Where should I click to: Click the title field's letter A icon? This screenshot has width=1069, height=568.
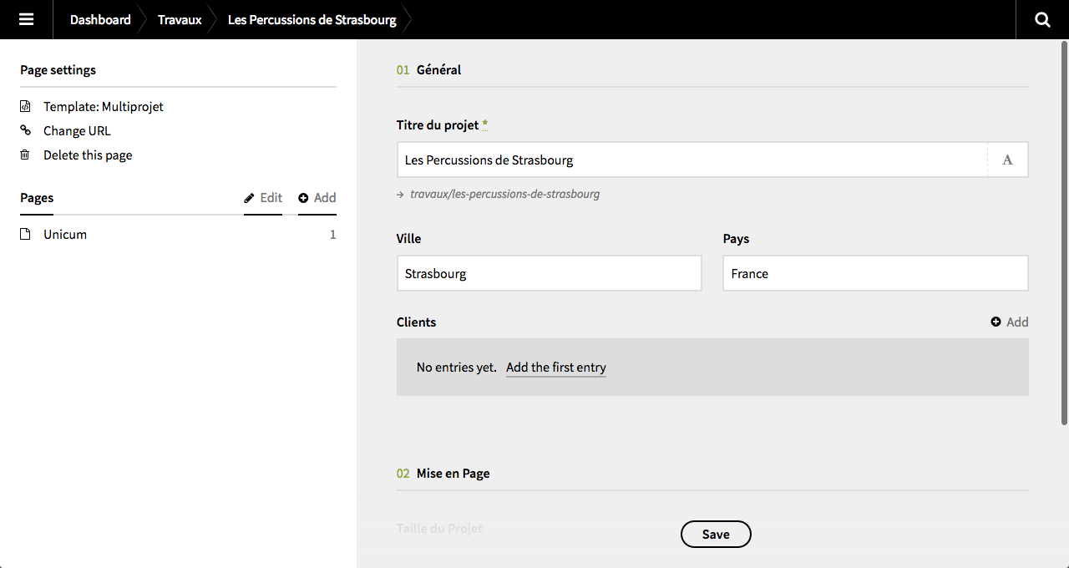point(1007,160)
